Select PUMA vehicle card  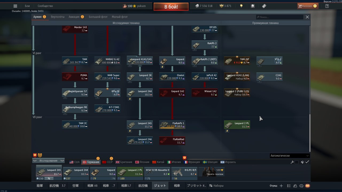tap(75, 77)
